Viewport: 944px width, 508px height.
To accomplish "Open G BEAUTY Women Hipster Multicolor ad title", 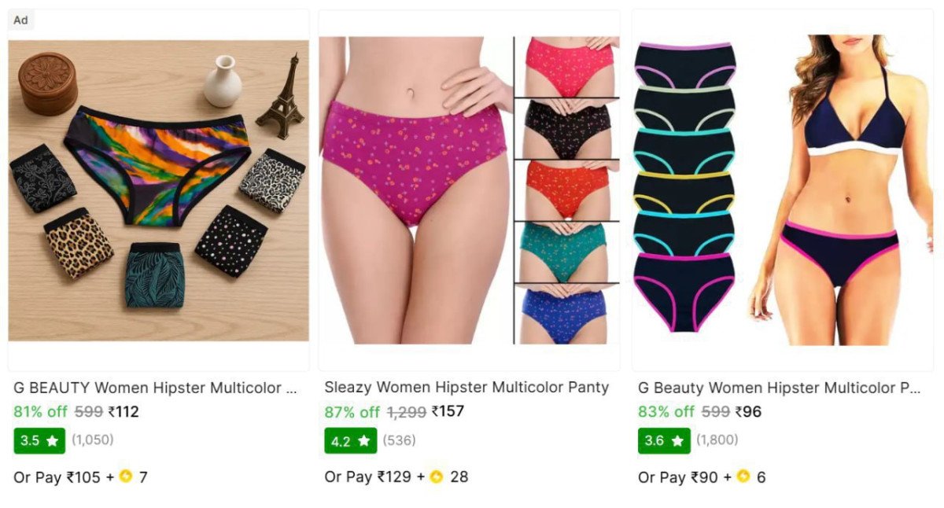I will click(156, 388).
